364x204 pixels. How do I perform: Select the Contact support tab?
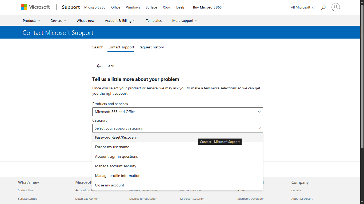pyautogui.click(x=121, y=47)
